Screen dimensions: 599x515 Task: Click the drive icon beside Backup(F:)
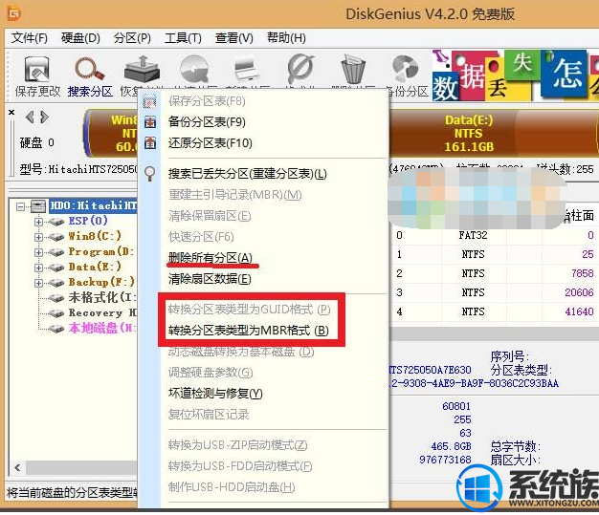56,283
